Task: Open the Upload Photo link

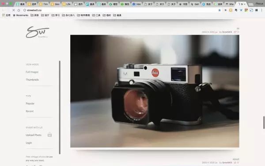Action: click(x=34, y=135)
